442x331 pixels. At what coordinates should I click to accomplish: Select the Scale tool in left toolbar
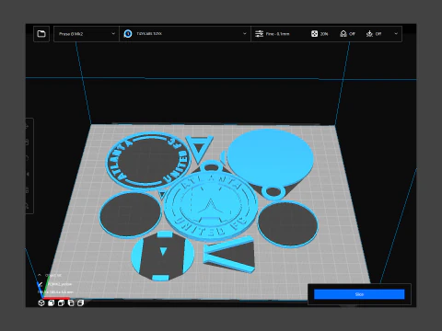coord(28,143)
